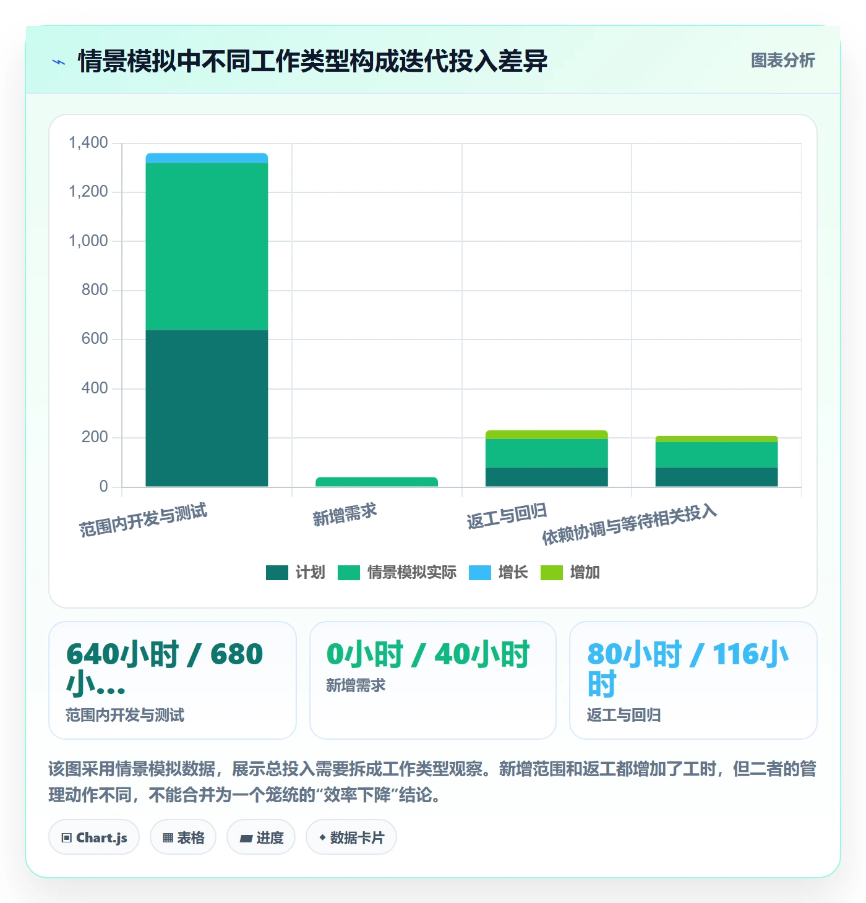Click the 1,400 y-axis tick label
The width and height of the screenshot is (866, 903).
click(x=88, y=143)
